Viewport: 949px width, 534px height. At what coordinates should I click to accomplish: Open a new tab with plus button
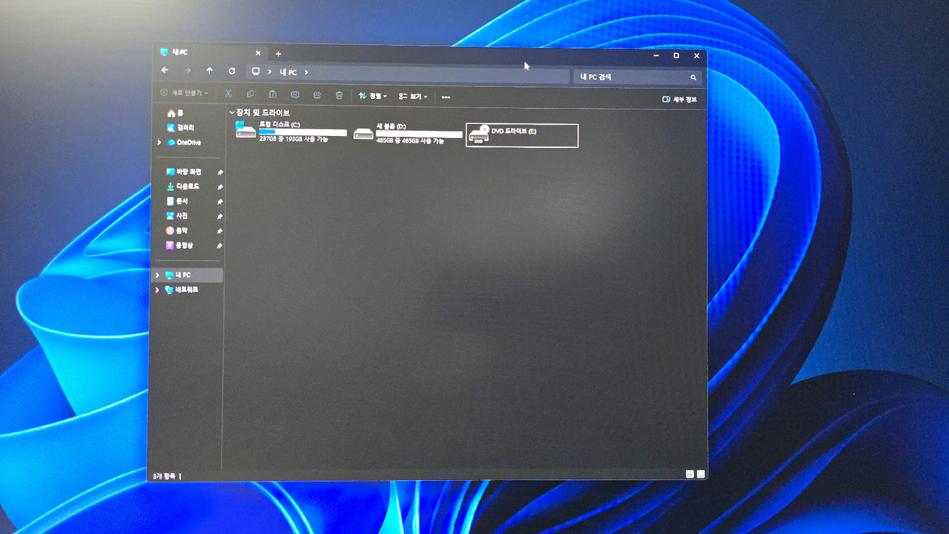279,54
